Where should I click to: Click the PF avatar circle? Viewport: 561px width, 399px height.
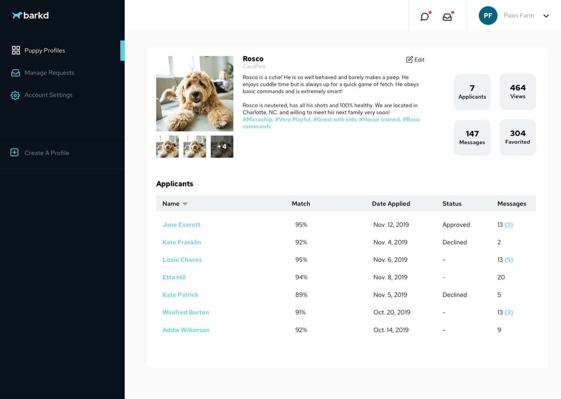tap(488, 16)
